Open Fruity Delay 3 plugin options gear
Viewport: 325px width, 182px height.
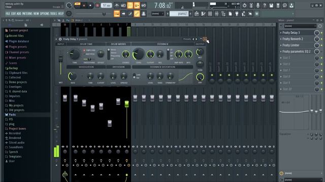tap(60, 39)
